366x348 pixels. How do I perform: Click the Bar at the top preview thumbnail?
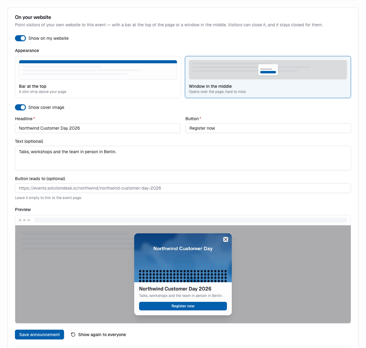tap(98, 70)
